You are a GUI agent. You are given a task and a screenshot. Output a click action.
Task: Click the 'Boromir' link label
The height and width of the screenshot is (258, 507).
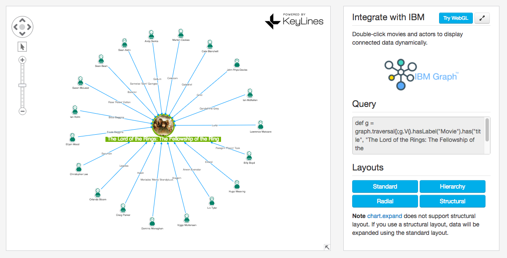132,92
